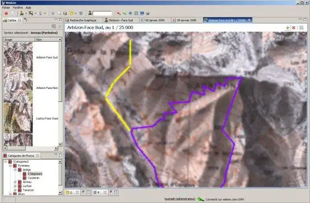Viewport: 310px width, 203px height.
Task: Select the Arbizon Face Sud map thumbnail
Action: point(18,57)
